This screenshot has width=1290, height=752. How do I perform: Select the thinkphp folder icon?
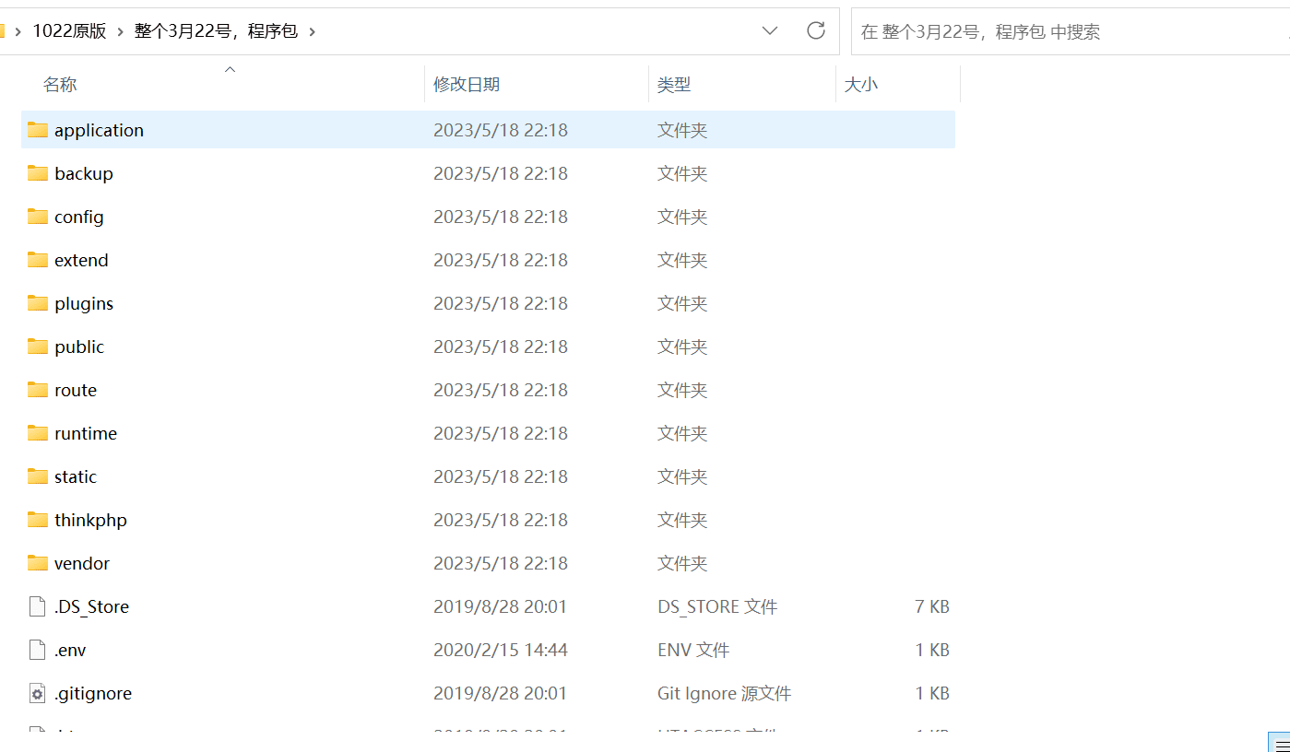[38, 520]
